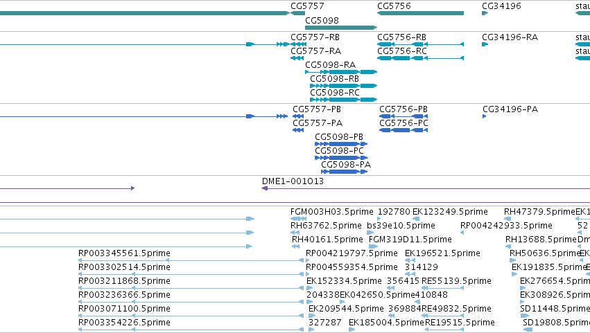This screenshot has height=333, width=590.
Task: Select protein label CG34196-PA
Action: (x=510, y=109)
